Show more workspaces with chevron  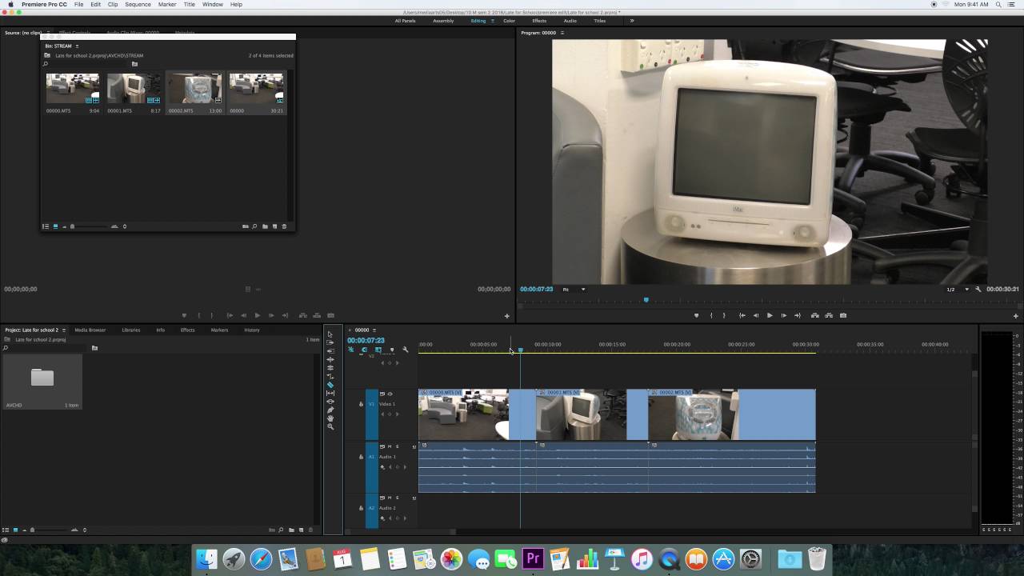(x=631, y=21)
